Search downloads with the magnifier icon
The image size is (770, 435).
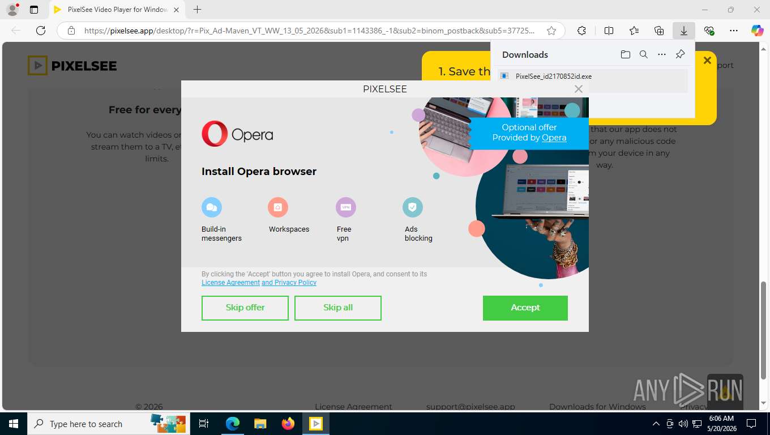tap(643, 54)
